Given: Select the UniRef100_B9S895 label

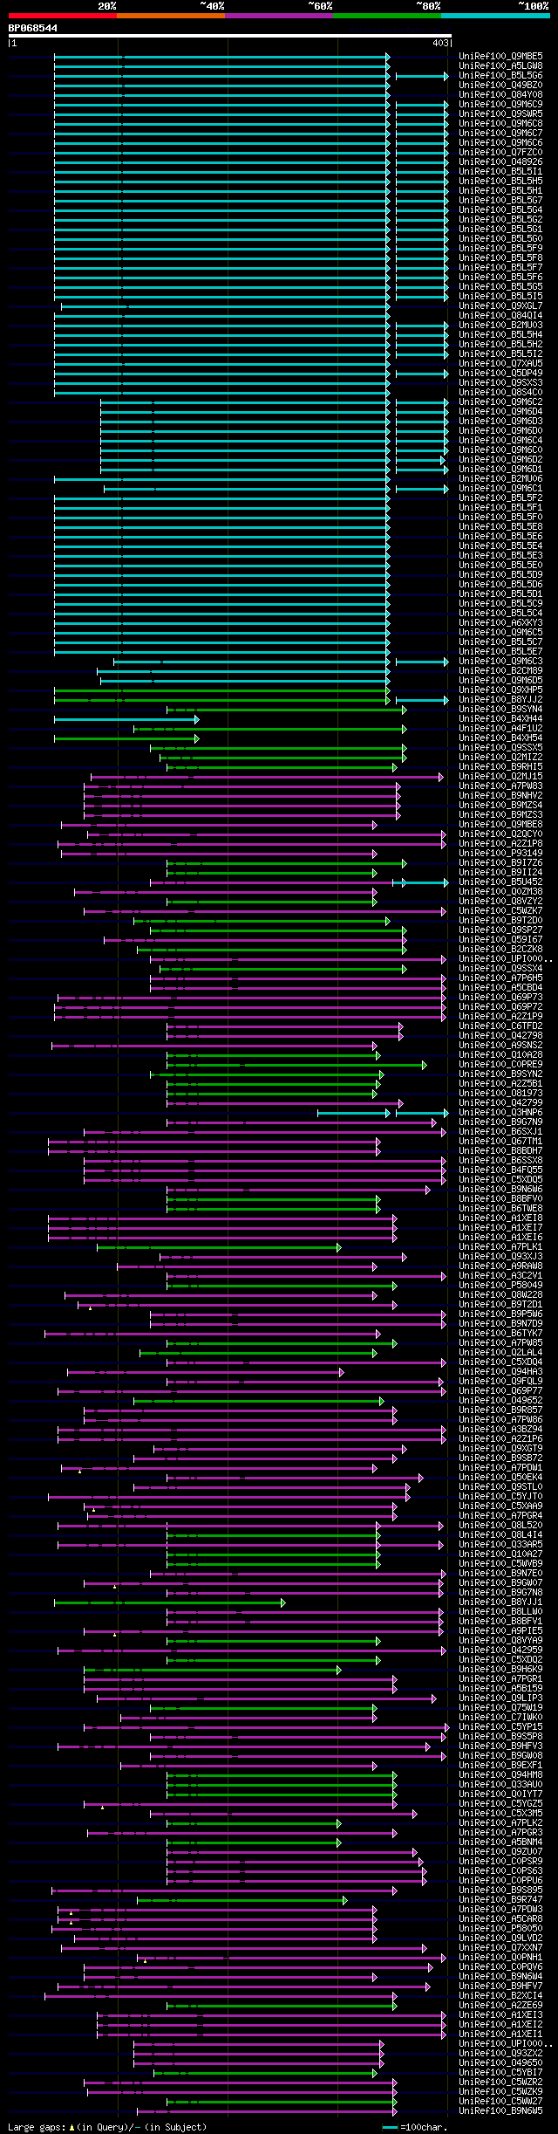Looking at the screenshot, I should [x=500, y=1890].
